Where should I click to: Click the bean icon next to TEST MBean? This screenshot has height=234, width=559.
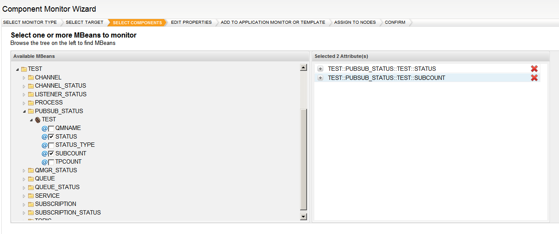click(x=38, y=120)
